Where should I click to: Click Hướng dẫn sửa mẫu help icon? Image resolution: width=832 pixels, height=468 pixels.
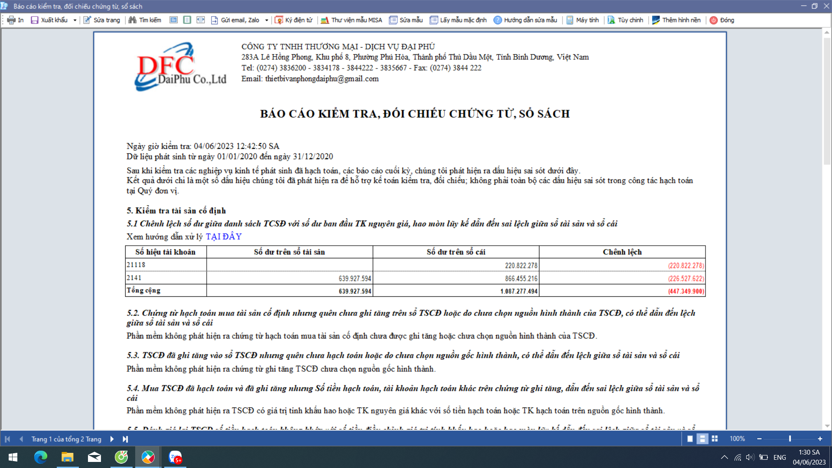pyautogui.click(x=497, y=20)
